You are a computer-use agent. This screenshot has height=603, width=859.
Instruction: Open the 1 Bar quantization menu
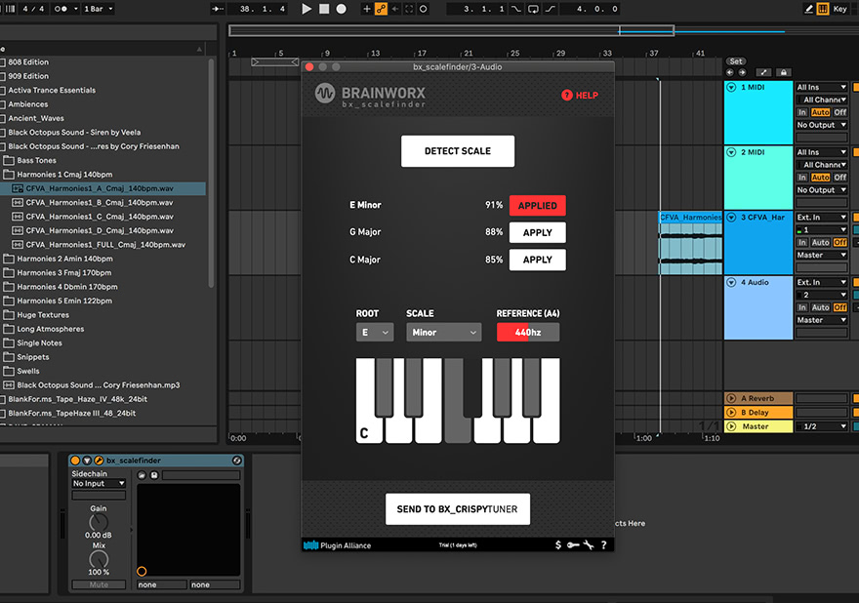[98, 9]
